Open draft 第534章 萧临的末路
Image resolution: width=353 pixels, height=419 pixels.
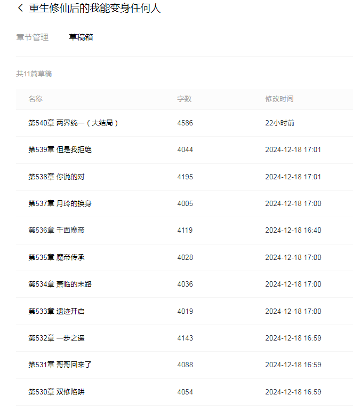tap(60, 284)
